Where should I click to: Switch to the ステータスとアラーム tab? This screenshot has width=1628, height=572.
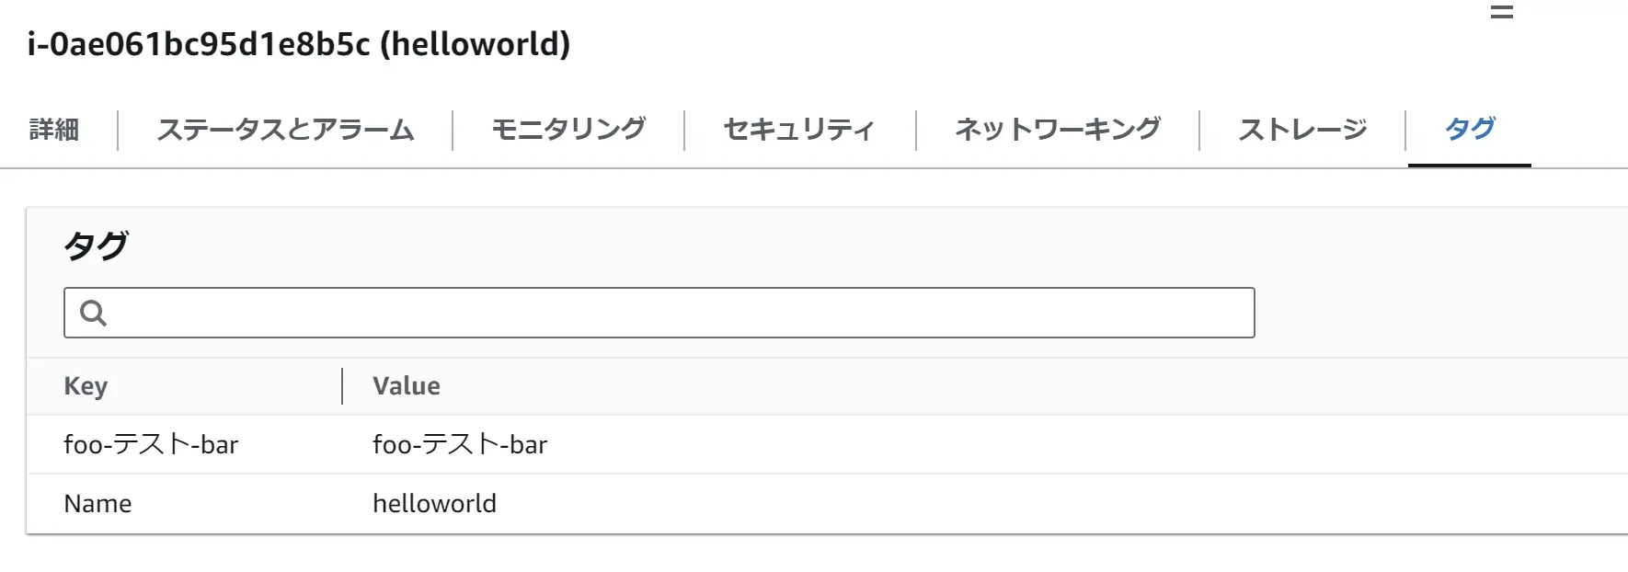pyautogui.click(x=285, y=130)
